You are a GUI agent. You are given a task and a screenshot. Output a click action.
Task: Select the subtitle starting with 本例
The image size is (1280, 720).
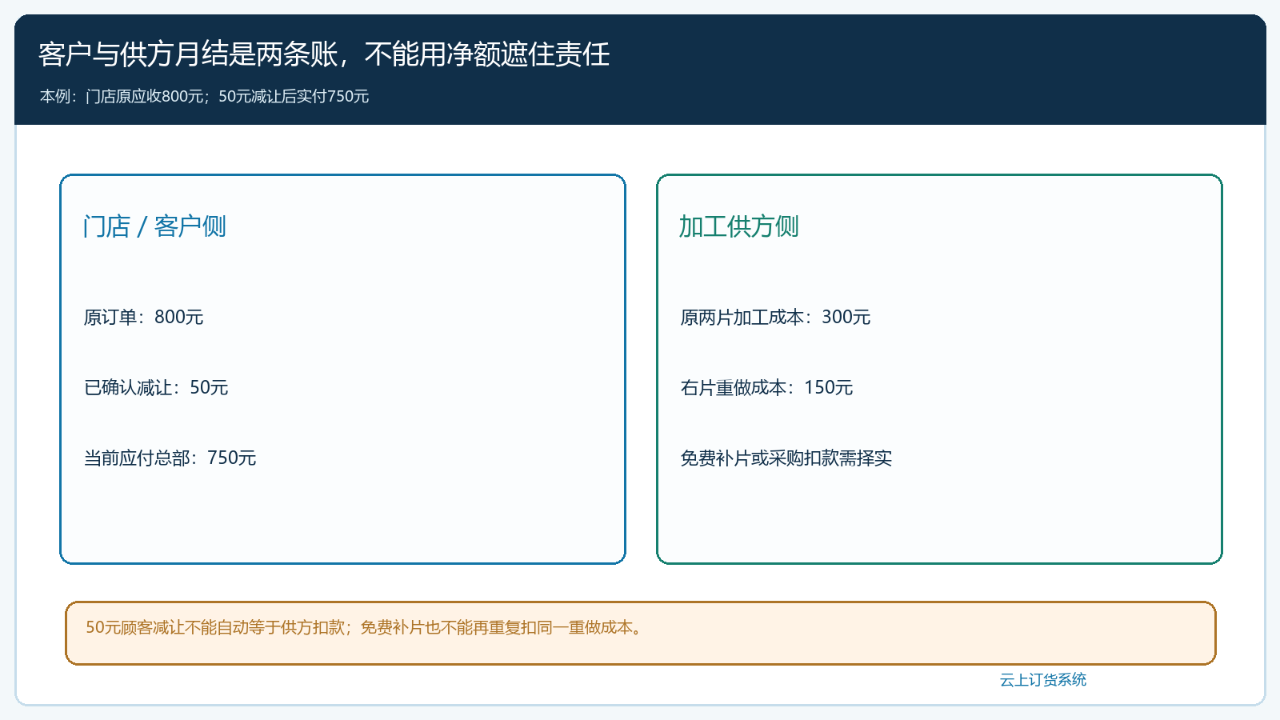[204, 96]
